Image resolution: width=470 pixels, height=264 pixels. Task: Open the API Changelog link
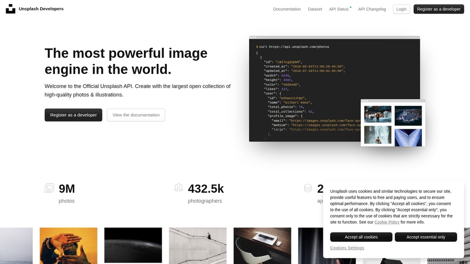372,9
